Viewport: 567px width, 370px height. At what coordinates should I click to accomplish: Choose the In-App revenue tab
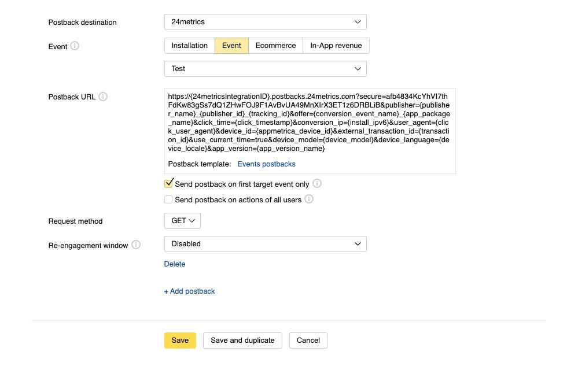tap(336, 46)
